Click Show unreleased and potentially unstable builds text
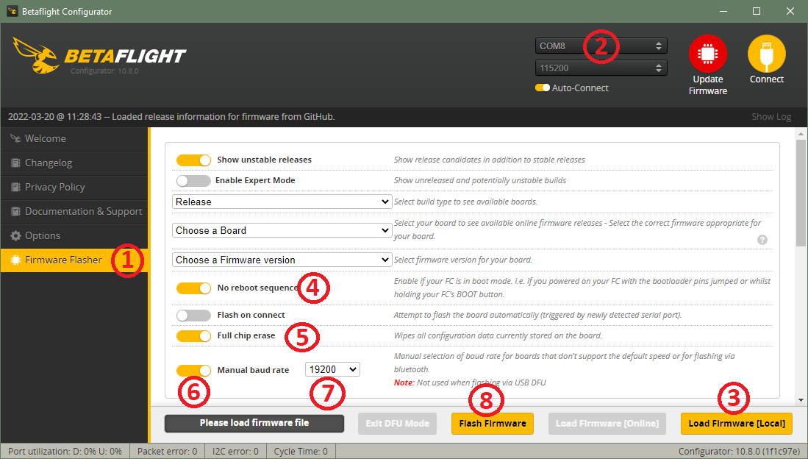Image resolution: width=808 pixels, height=459 pixels. [x=480, y=180]
